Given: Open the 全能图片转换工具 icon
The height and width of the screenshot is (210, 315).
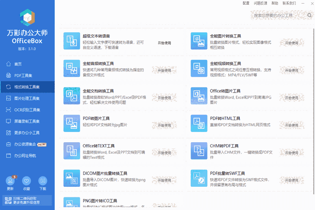Looking at the screenshot, I should tap(199, 41).
